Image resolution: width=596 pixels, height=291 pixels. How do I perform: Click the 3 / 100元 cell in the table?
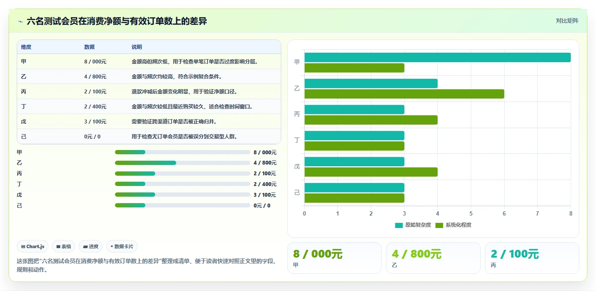point(95,122)
